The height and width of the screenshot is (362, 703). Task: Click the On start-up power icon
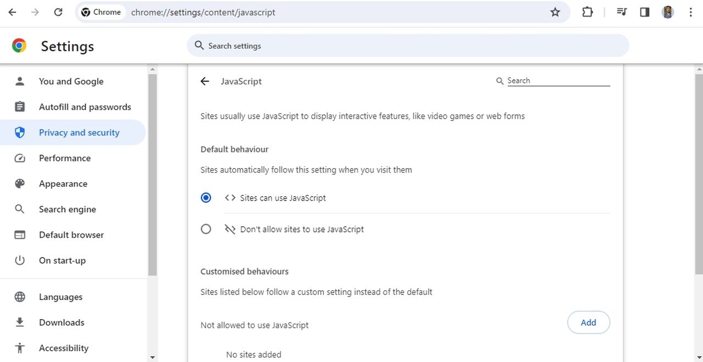pos(19,260)
